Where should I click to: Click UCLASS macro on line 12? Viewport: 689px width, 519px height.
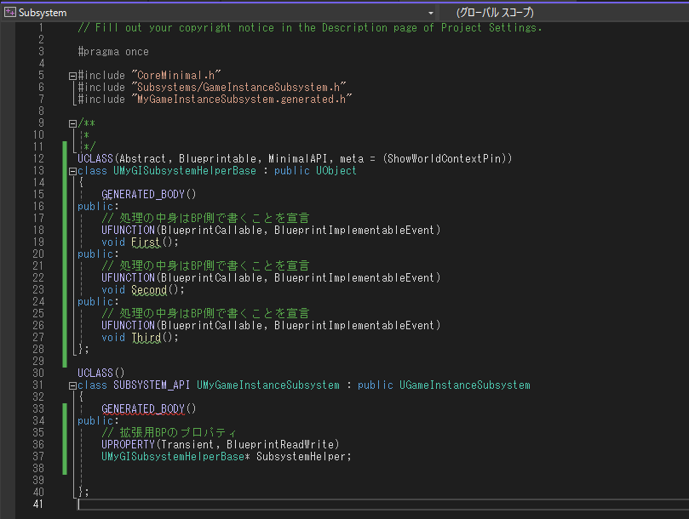coord(95,158)
